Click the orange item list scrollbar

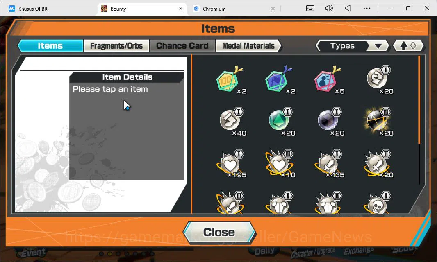[x=419, y=99]
